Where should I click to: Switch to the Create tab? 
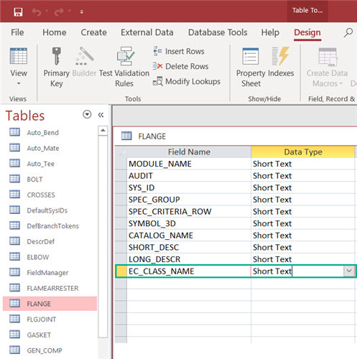click(x=93, y=32)
